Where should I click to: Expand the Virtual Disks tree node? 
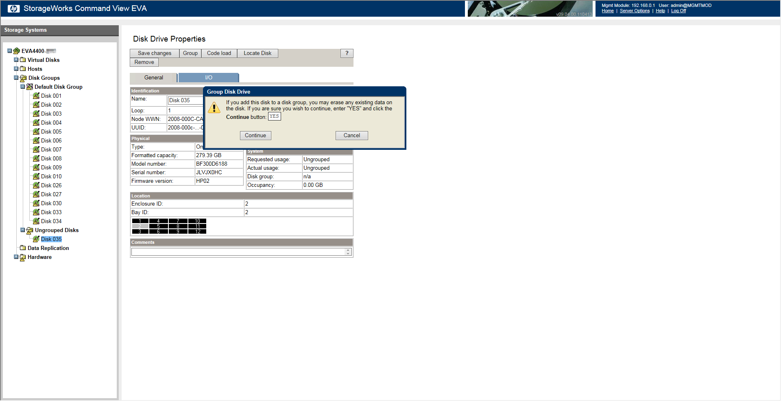[16, 60]
